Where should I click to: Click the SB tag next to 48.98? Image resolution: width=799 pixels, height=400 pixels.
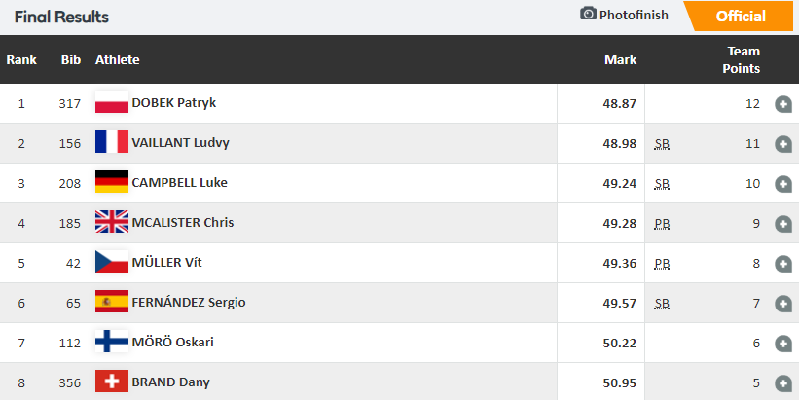[662, 144]
